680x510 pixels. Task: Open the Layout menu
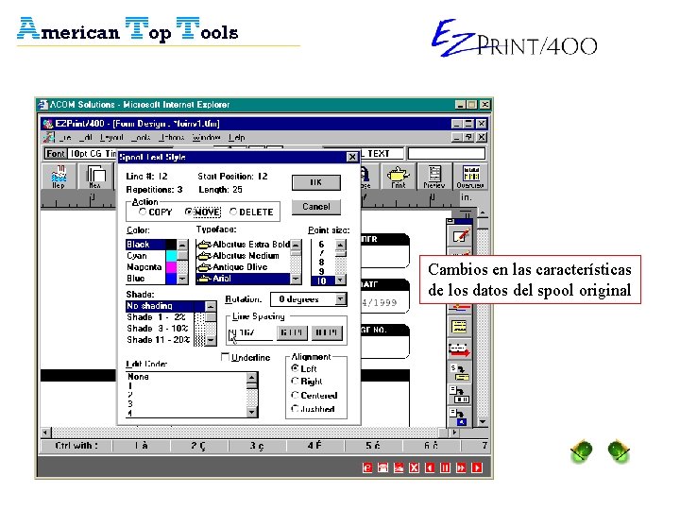[x=111, y=138]
